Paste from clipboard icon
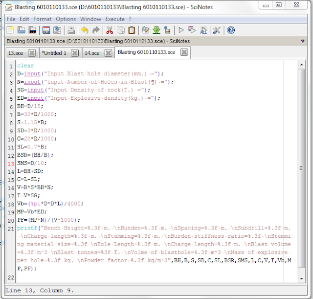This screenshot has height=299, width=313. (x=132, y=30)
